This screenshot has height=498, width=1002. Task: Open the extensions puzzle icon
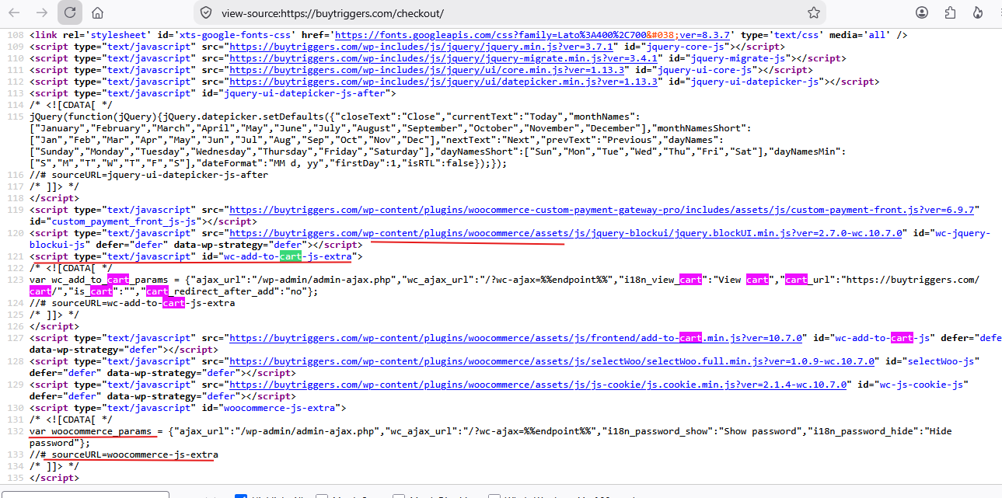[x=950, y=12]
